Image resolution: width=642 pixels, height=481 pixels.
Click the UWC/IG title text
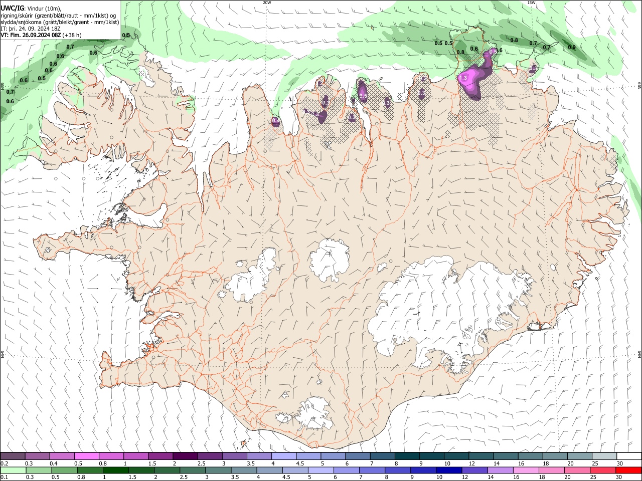[x=13, y=8]
